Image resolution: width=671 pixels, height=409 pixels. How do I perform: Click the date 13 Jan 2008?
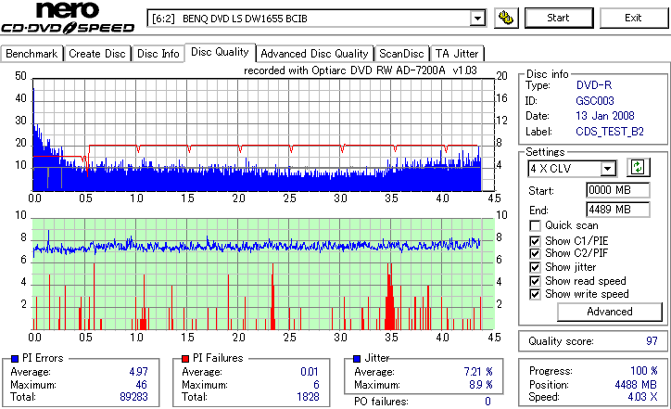pos(605,116)
